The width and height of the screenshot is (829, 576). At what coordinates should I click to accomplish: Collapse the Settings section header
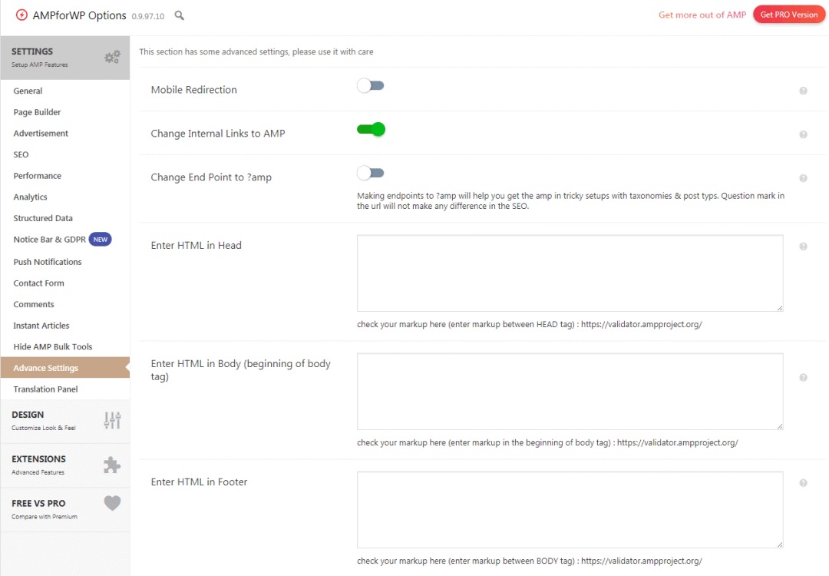(x=65, y=58)
